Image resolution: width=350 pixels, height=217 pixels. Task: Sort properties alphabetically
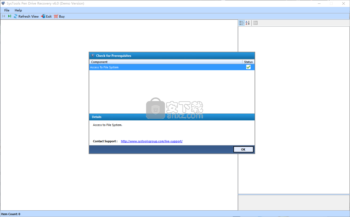pyautogui.click(x=248, y=23)
